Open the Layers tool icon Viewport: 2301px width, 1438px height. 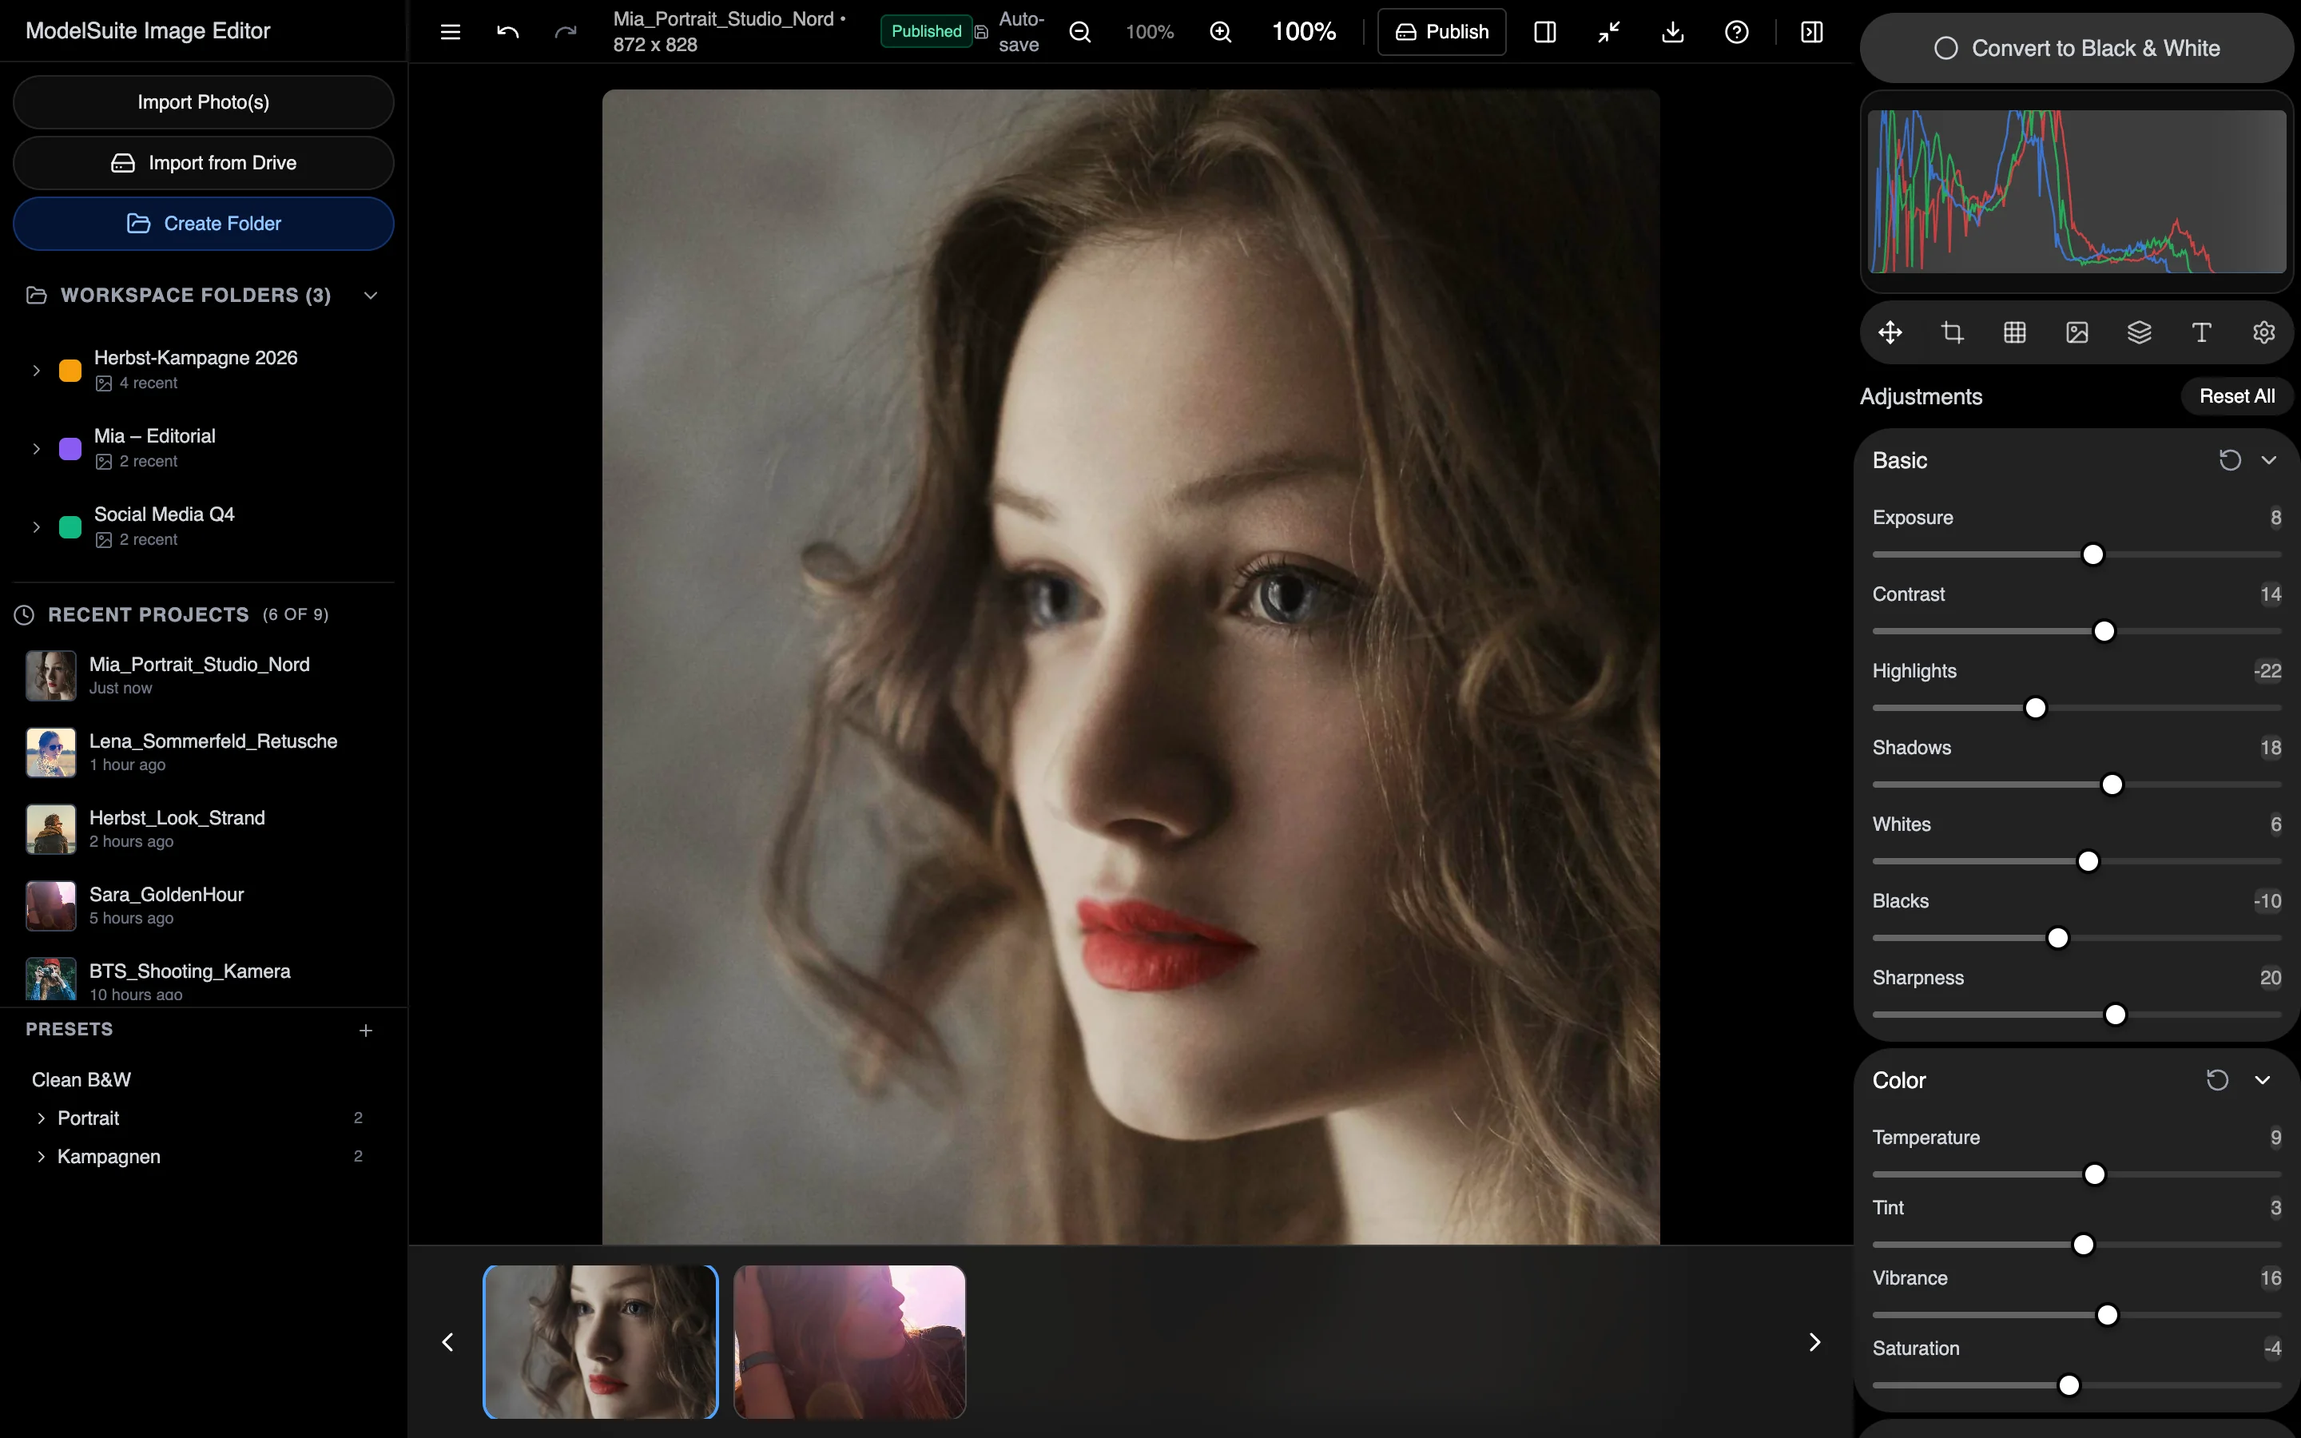coord(2140,332)
